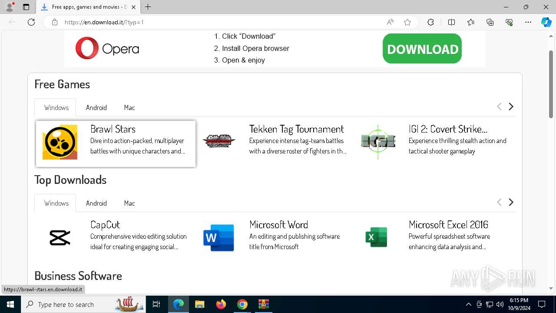Select Android tab under Free Games
Viewport: 556px width, 313px height.
pyautogui.click(x=96, y=107)
